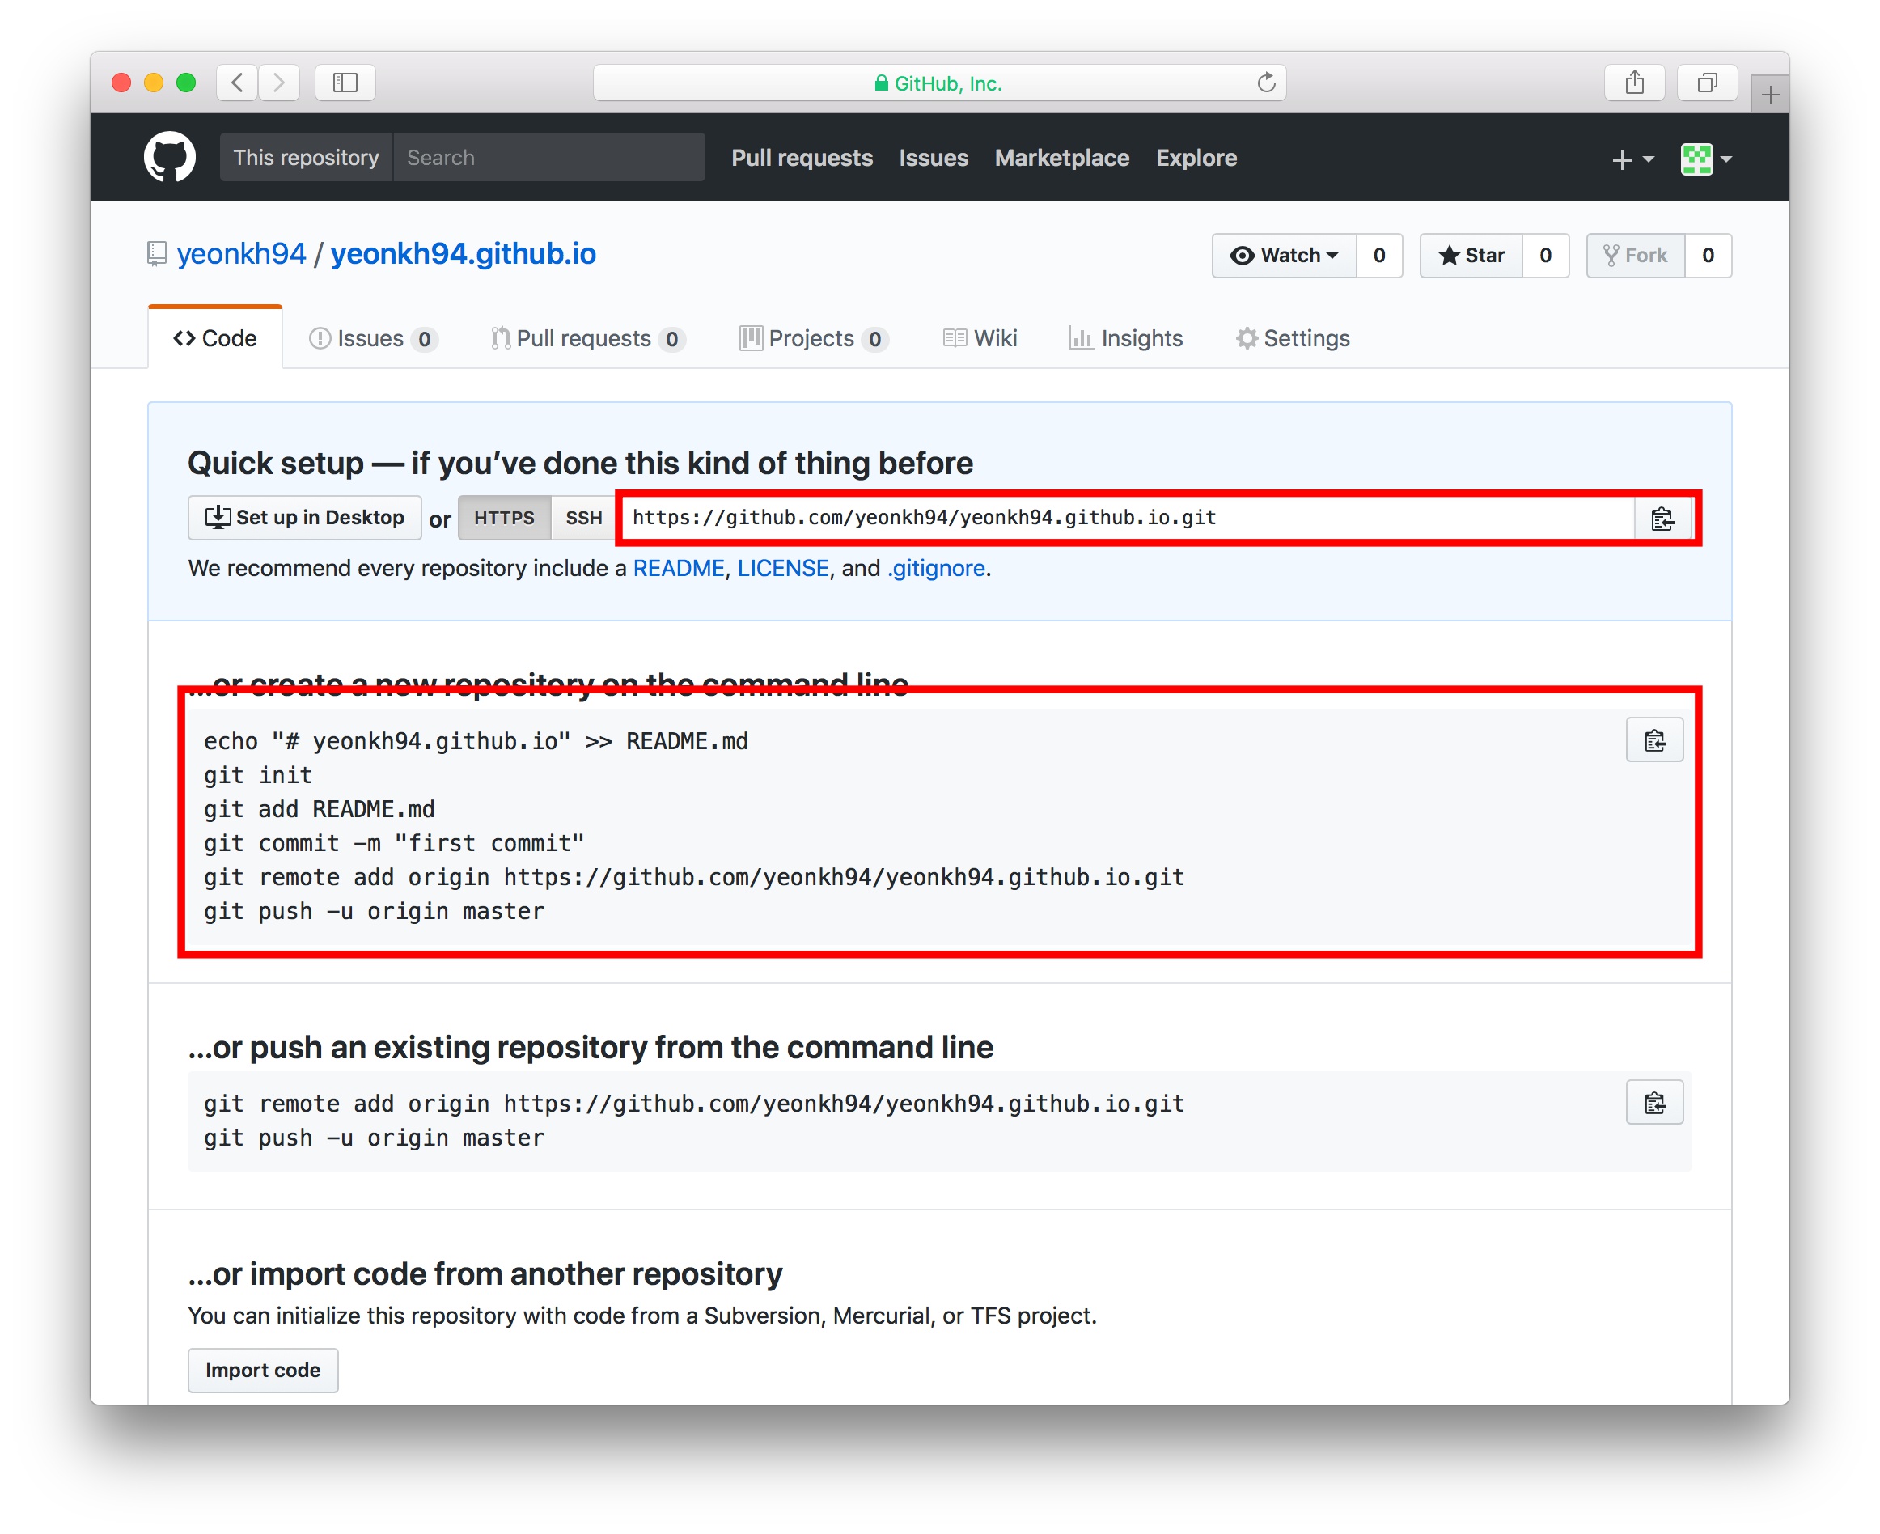
Task: Go forward with Safari's forward arrow
Action: point(279,83)
